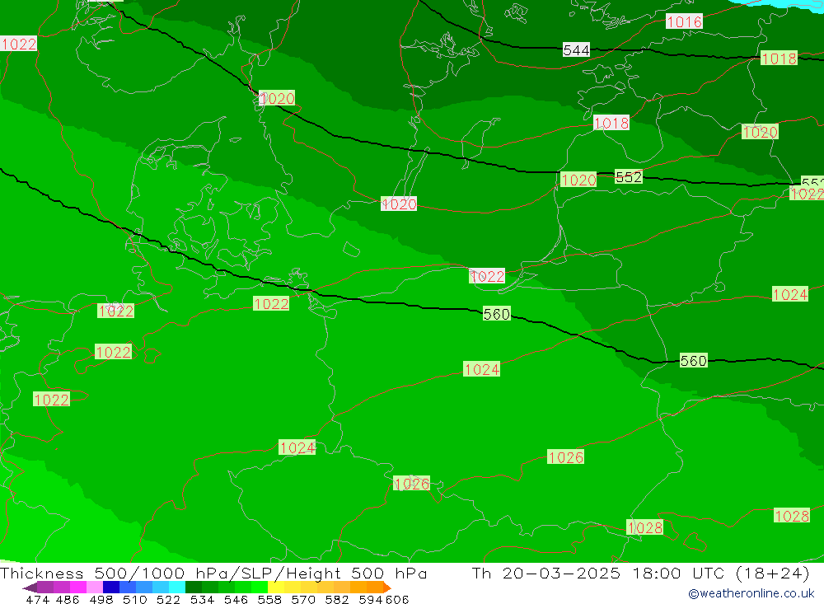Click the 552 label beside the 1020 label
The width and height of the screenshot is (824, 604).
coord(629,177)
